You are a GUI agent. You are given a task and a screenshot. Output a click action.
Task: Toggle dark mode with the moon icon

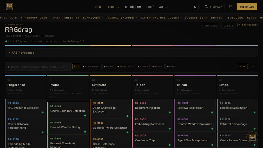point(195,7)
